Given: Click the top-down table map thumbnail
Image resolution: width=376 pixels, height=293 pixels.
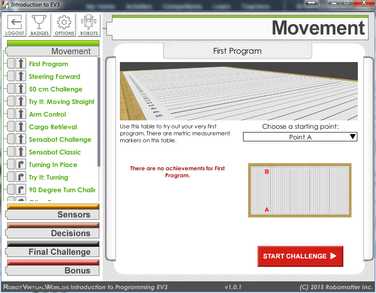Looking at the screenshot, I should pyautogui.click(x=300, y=190).
